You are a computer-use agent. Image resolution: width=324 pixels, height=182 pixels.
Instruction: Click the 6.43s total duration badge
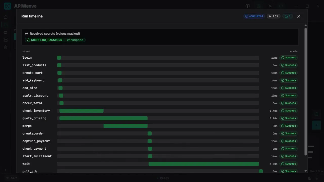click(x=273, y=16)
